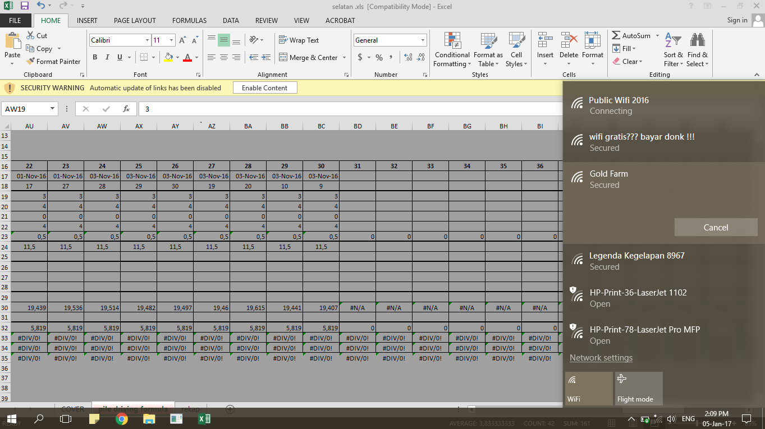Image resolution: width=765 pixels, height=429 pixels.
Task: Toggle Wrap Text for cells
Action: click(x=299, y=40)
